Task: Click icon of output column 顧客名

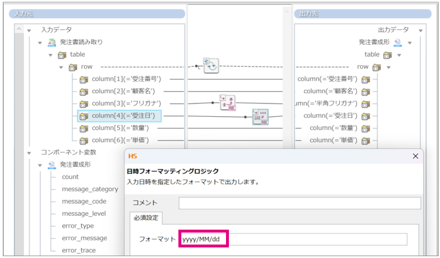Action: click(365, 92)
